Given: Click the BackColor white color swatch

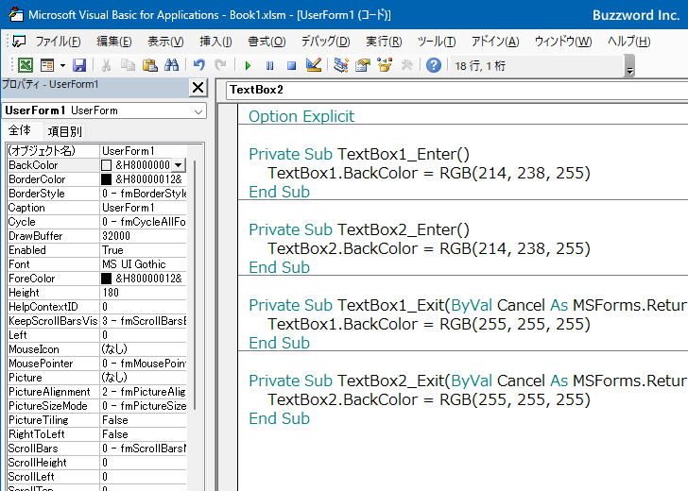Looking at the screenshot, I should [x=106, y=165].
